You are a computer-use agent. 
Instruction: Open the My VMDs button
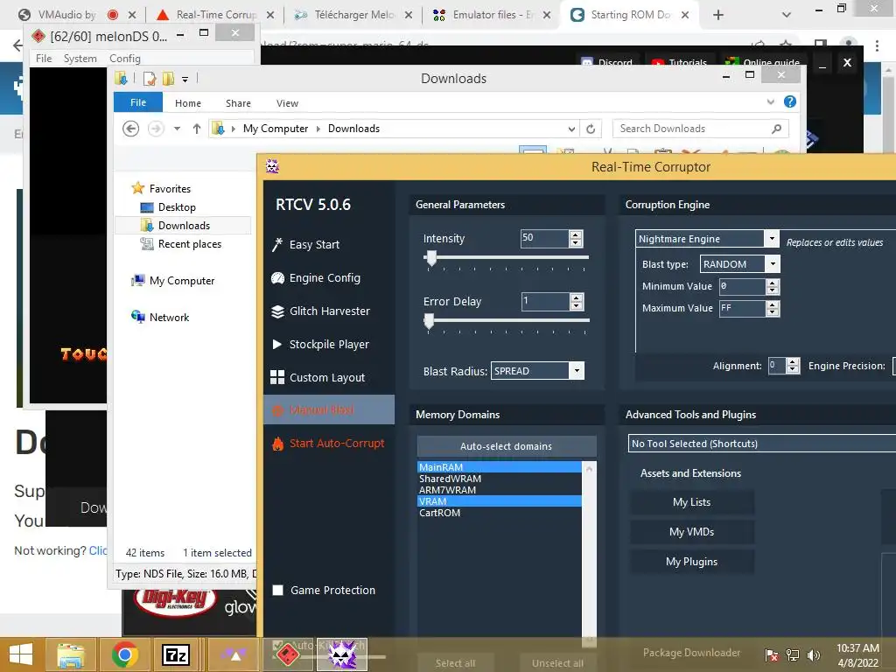(691, 532)
